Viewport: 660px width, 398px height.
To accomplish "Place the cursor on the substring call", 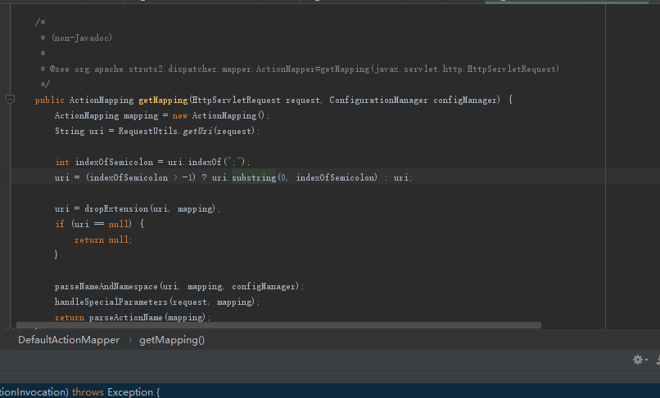I will (254, 177).
